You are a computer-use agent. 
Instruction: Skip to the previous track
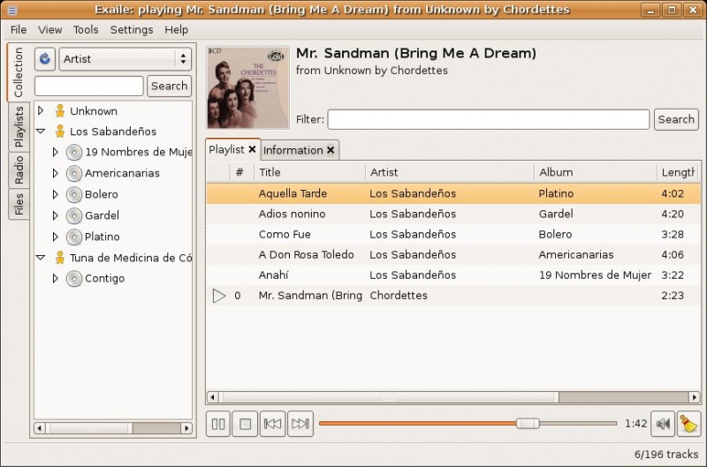point(273,424)
